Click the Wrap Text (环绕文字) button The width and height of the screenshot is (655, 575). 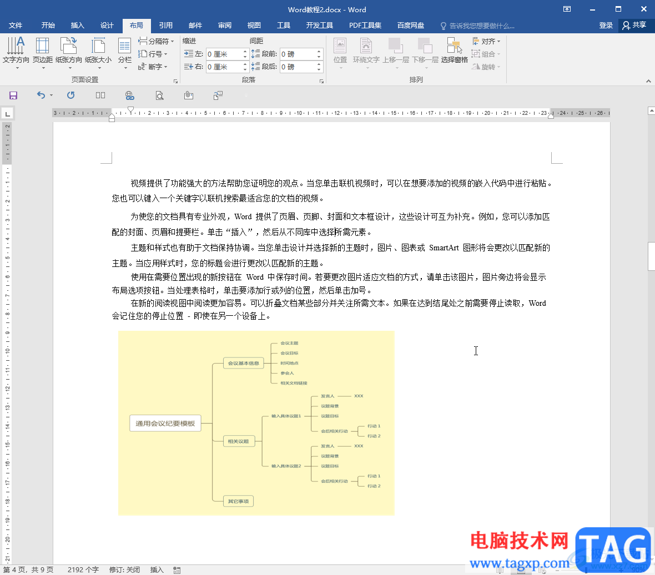click(x=366, y=53)
